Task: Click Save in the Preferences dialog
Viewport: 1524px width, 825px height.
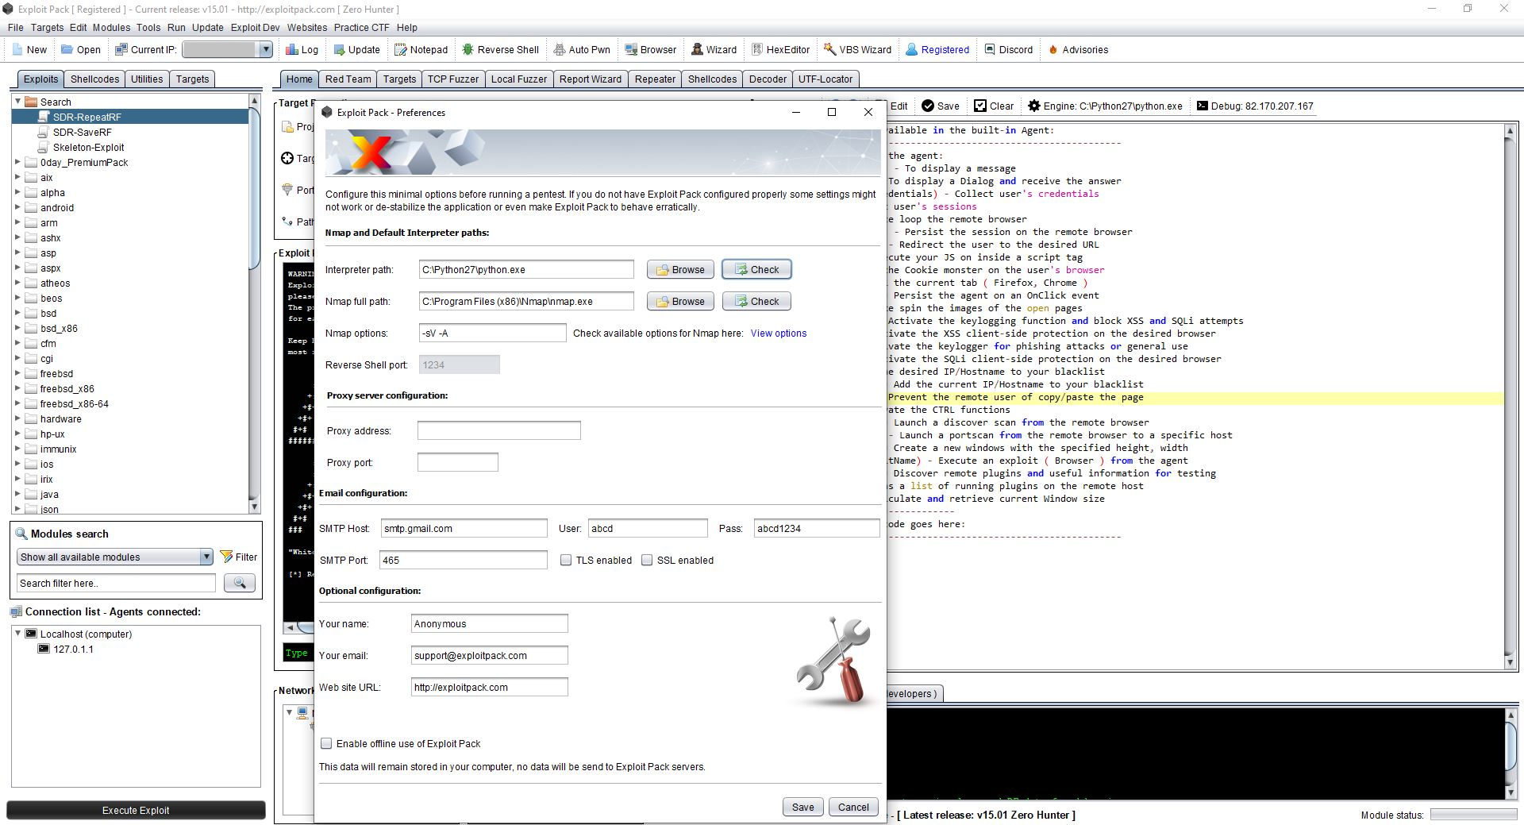Action: point(802,808)
